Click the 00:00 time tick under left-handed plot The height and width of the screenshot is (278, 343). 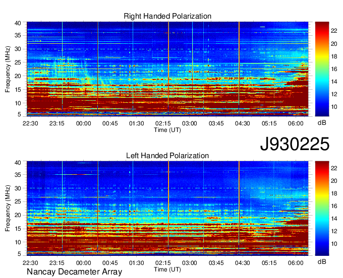84,263
